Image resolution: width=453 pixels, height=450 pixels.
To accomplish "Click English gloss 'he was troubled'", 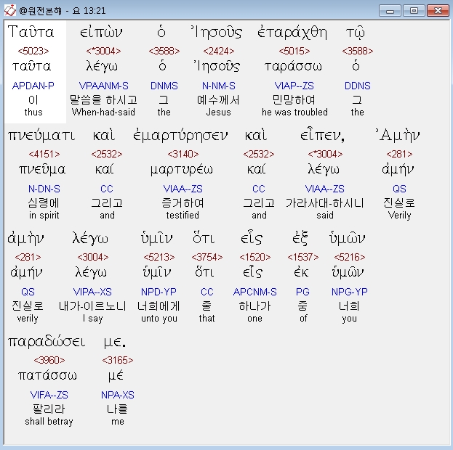I will tap(294, 112).
